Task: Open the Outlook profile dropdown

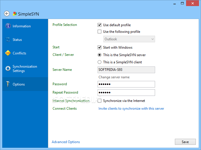Action: (129, 39)
